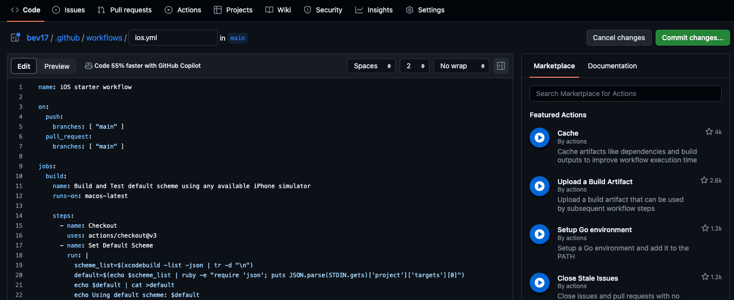Click the Issues tab circle icon

56,10
